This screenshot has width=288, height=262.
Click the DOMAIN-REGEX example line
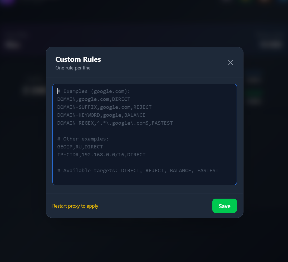(115, 123)
